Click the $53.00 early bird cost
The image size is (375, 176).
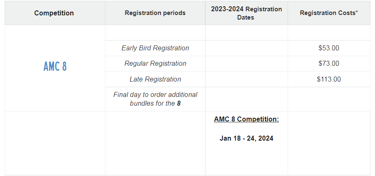329,48
